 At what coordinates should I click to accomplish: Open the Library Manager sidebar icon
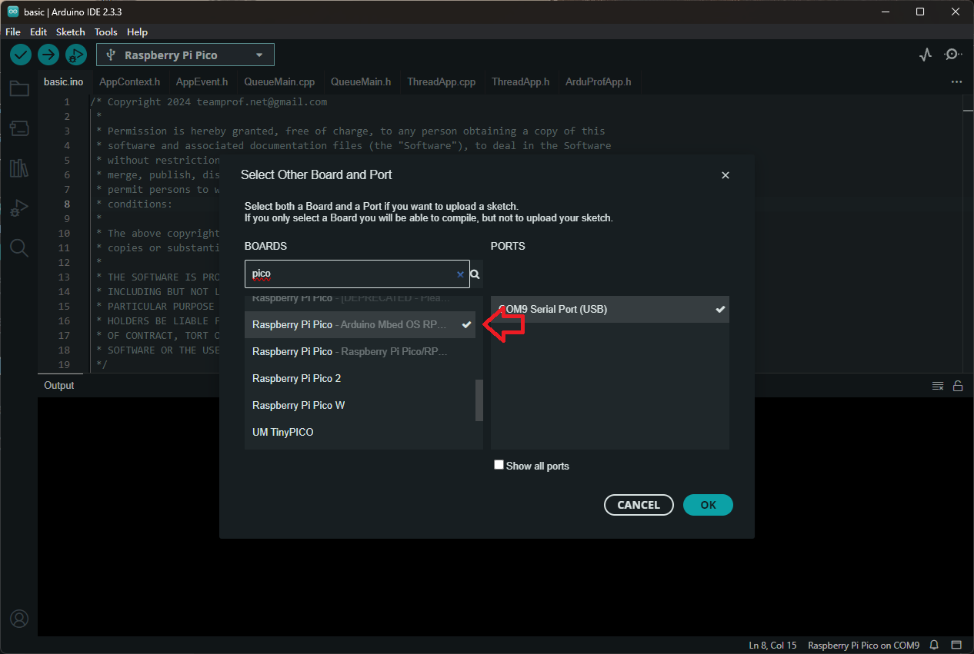pos(19,168)
